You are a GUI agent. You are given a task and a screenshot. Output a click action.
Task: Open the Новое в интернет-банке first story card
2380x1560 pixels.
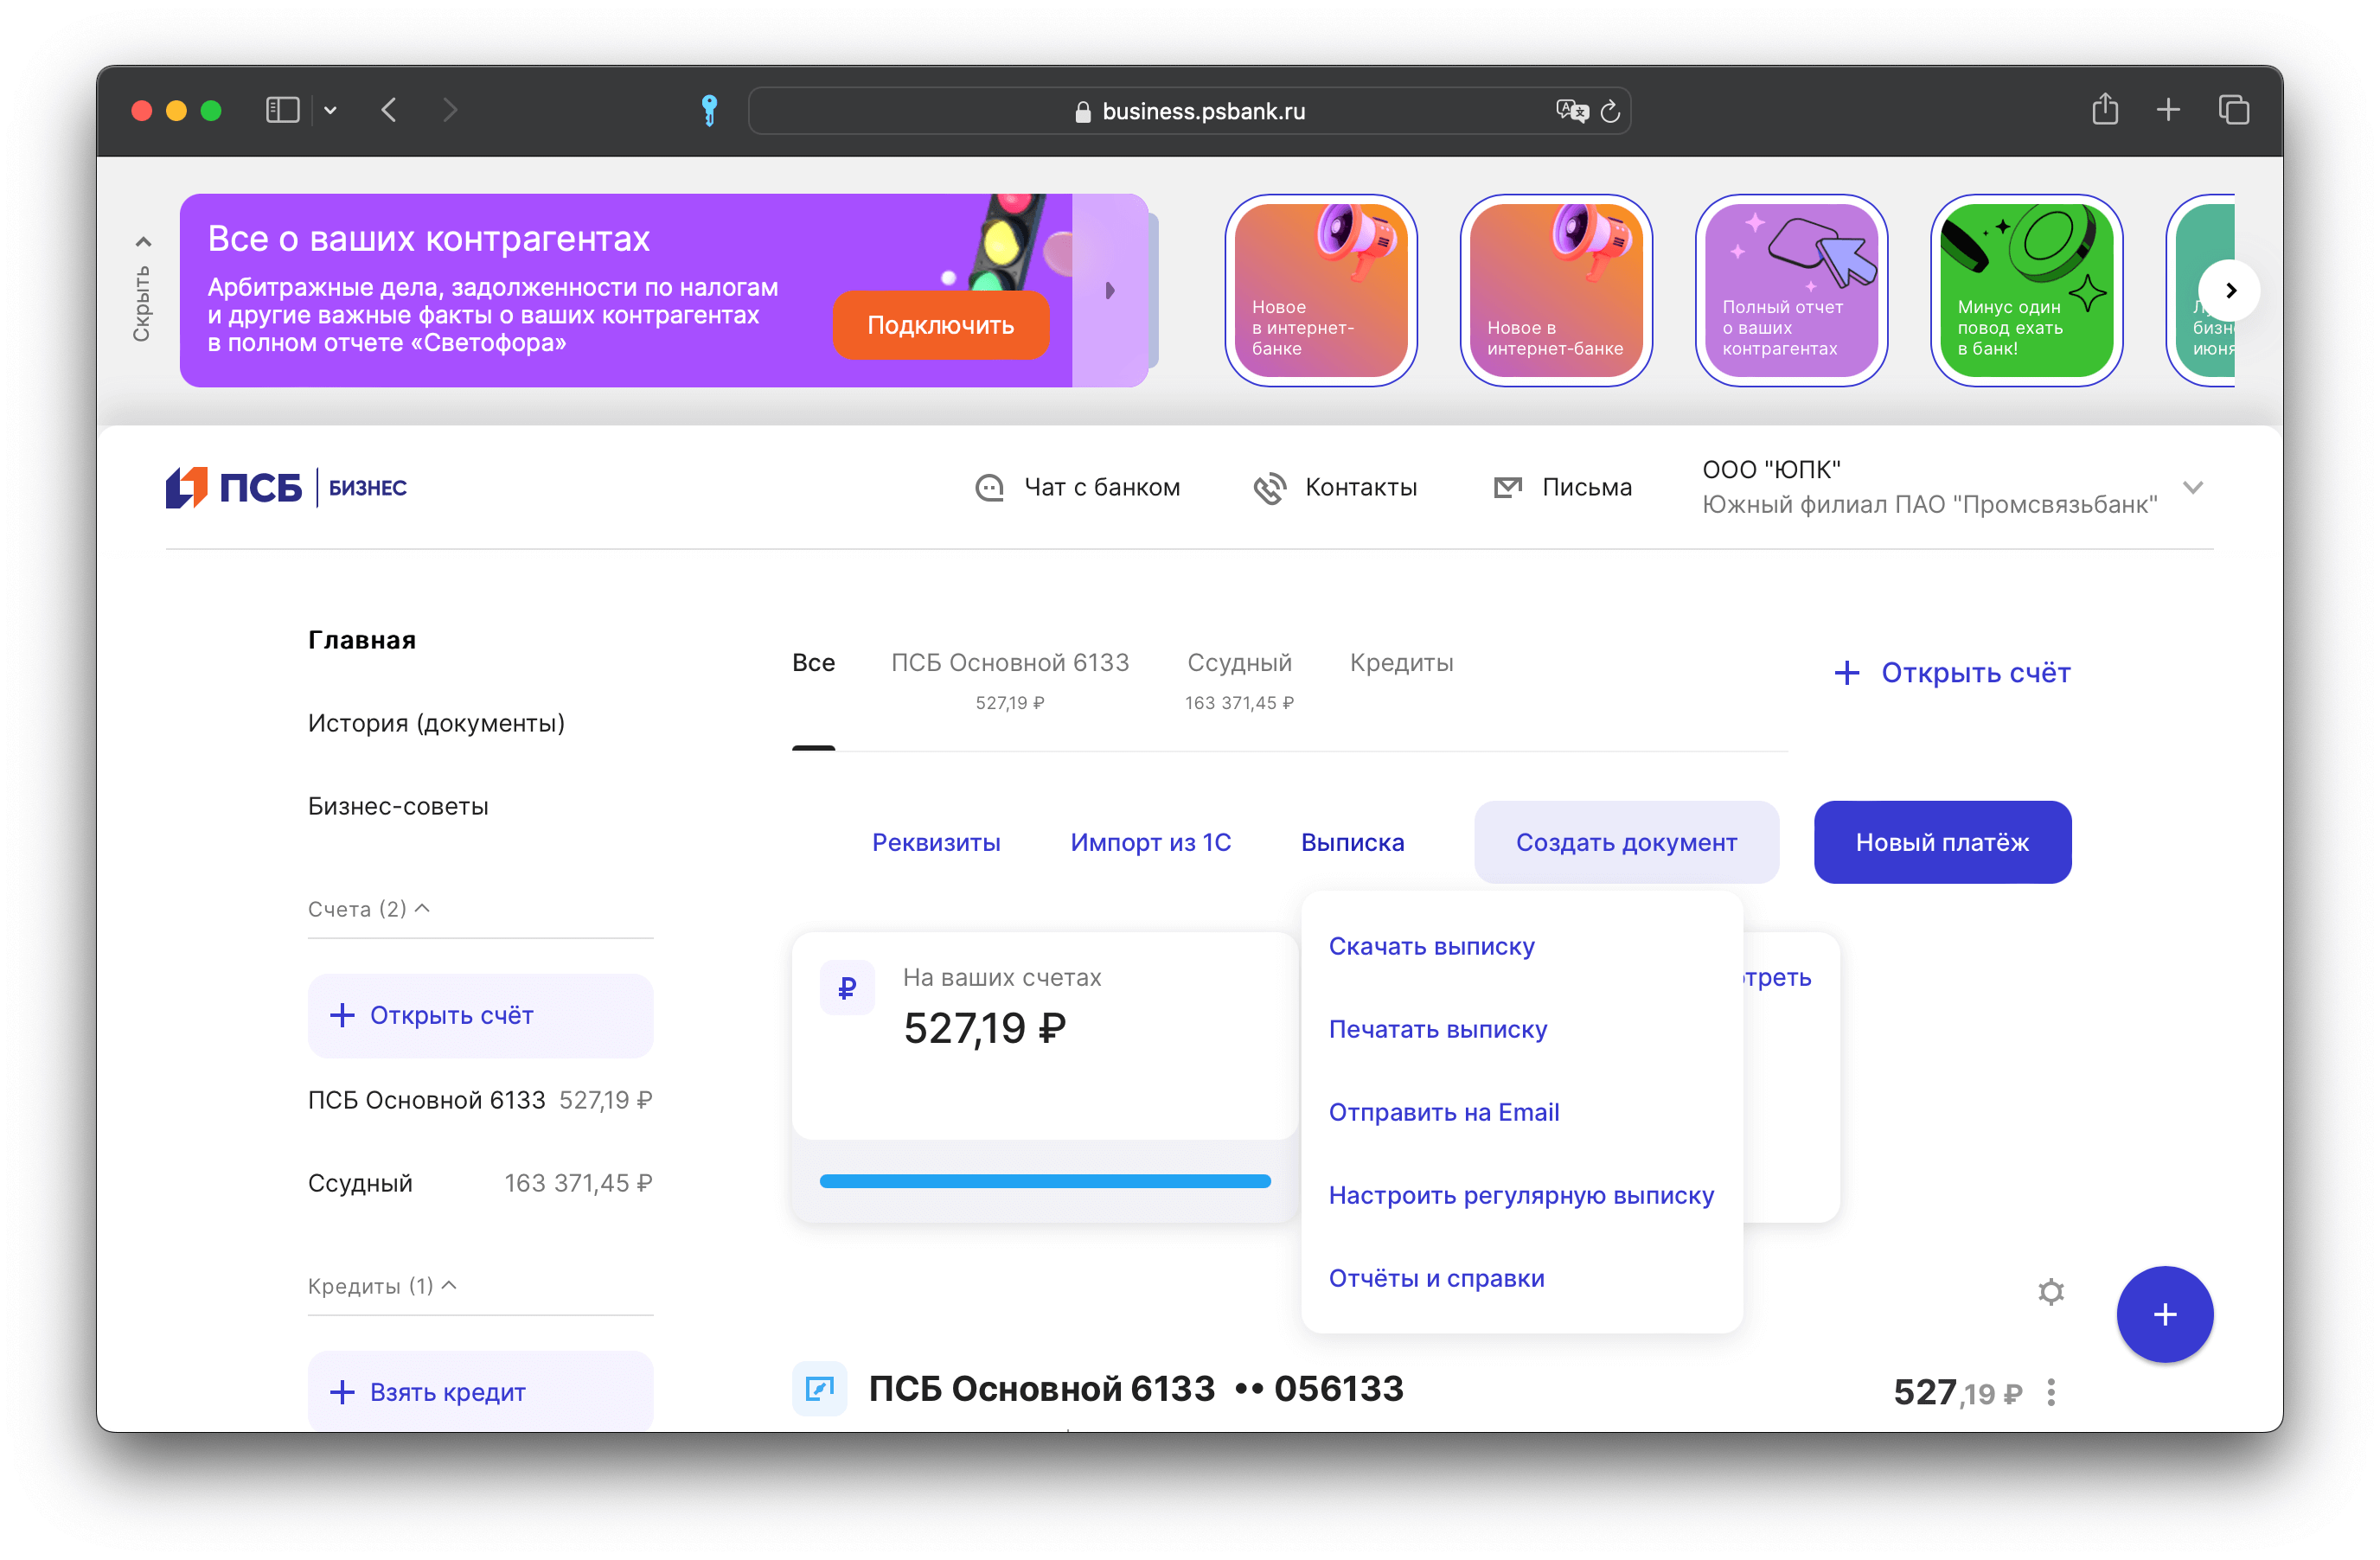pos(1320,290)
